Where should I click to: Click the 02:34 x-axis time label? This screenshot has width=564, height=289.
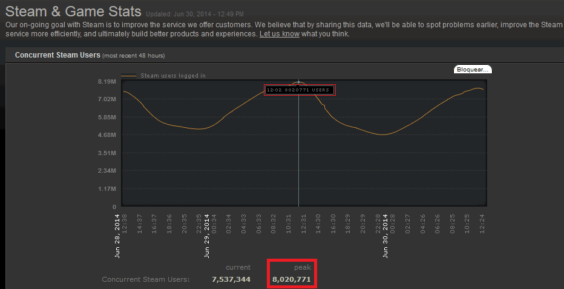[x=229, y=223]
